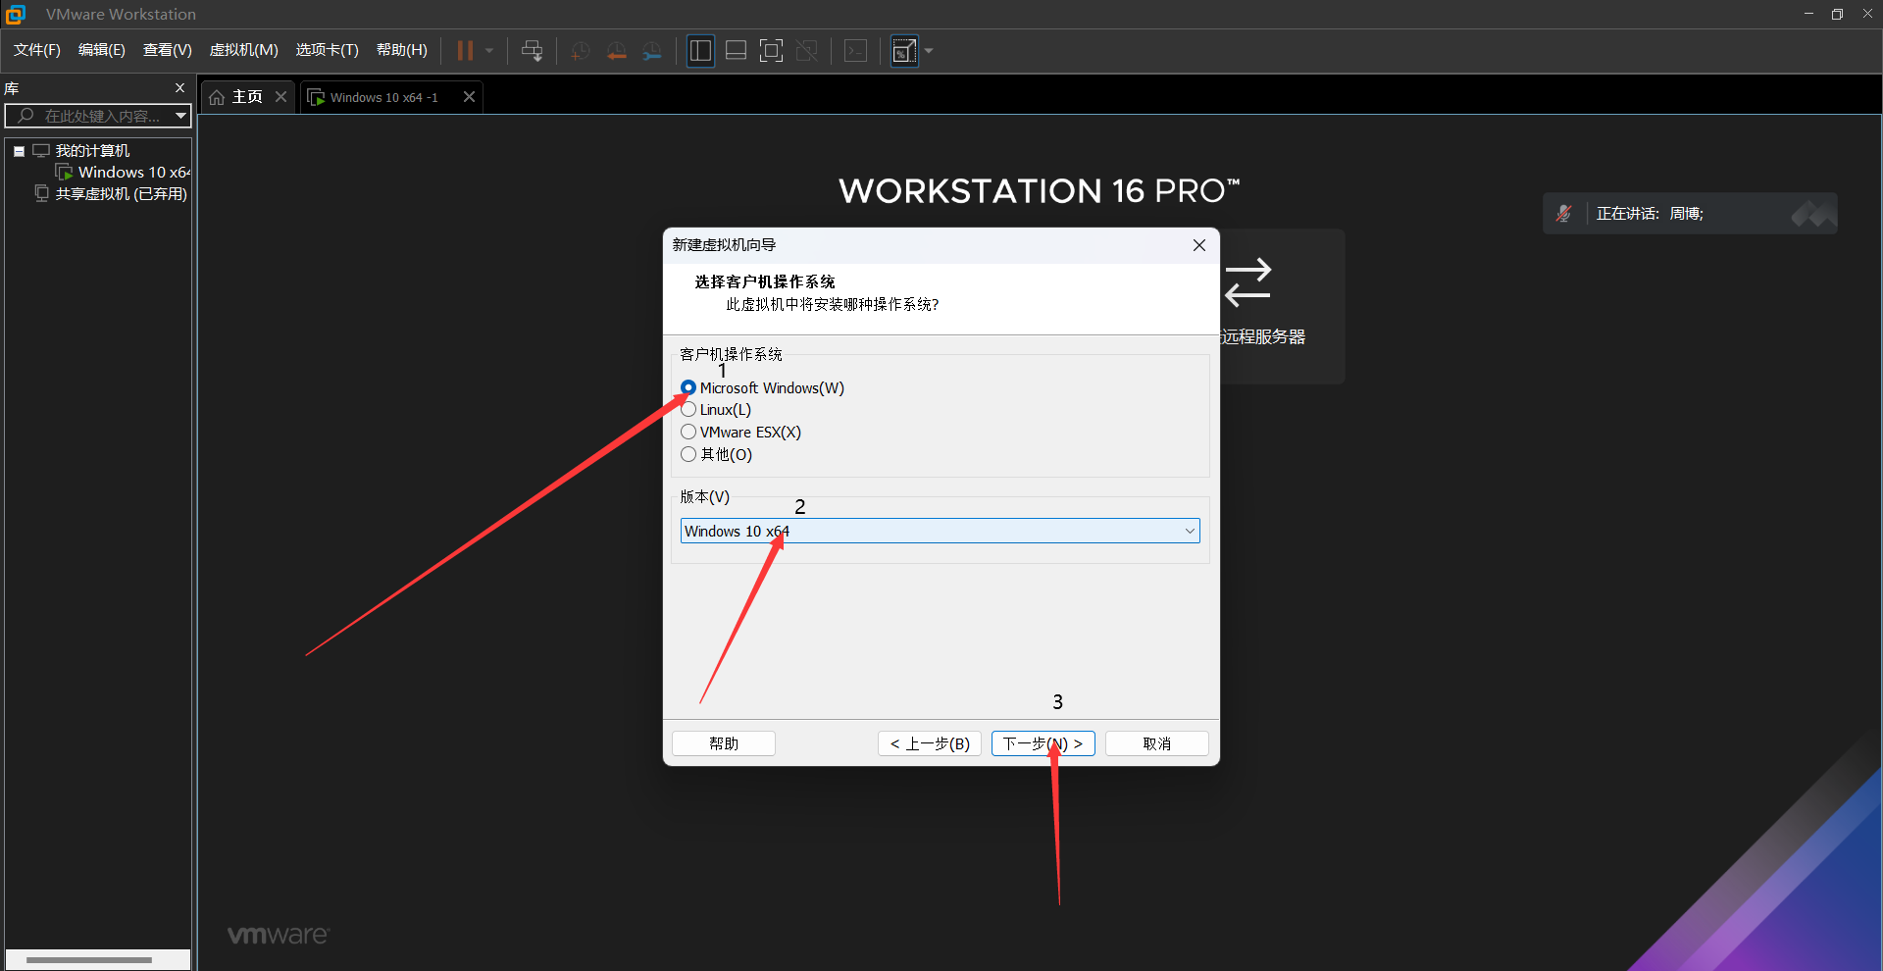Close the Windows 10 x64 -1 tab
Viewport: 1883px width, 971px height.
[x=469, y=96]
